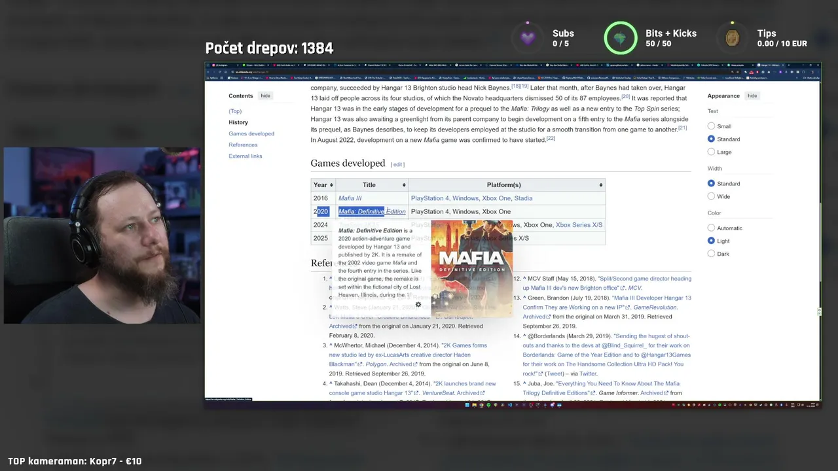Image resolution: width=838 pixels, height=471 pixels.
Task: Open the Xbox Series X/S link
Action: click(579, 225)
